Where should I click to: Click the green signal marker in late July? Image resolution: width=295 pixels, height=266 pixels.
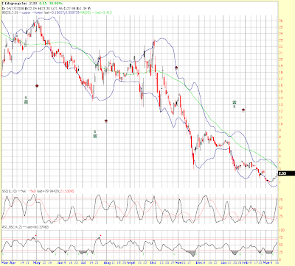click(95, 134)
